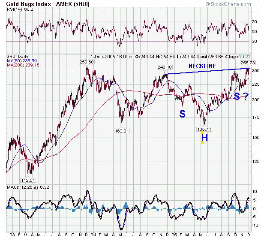Click the "05" year label on time axis

(x=174, y=235)
